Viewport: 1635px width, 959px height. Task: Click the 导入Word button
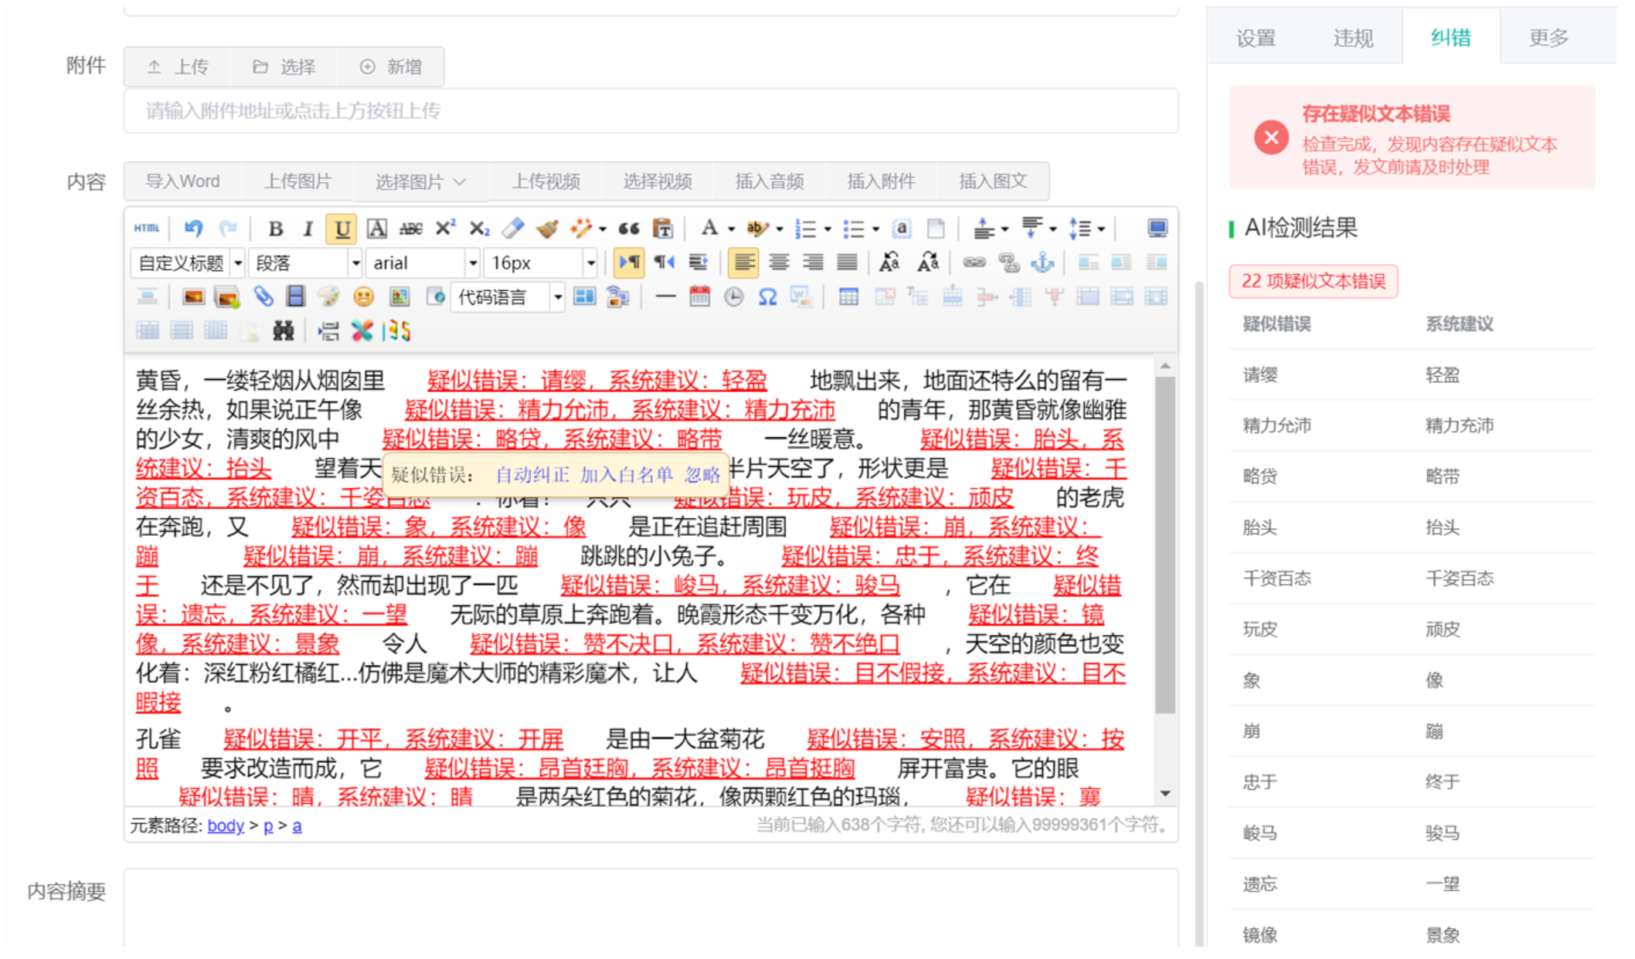(x=182, y=182)
